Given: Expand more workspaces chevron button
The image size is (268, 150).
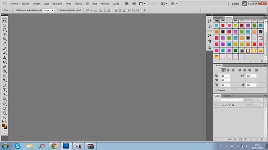Looking at the screenshot, I should 245,4.
